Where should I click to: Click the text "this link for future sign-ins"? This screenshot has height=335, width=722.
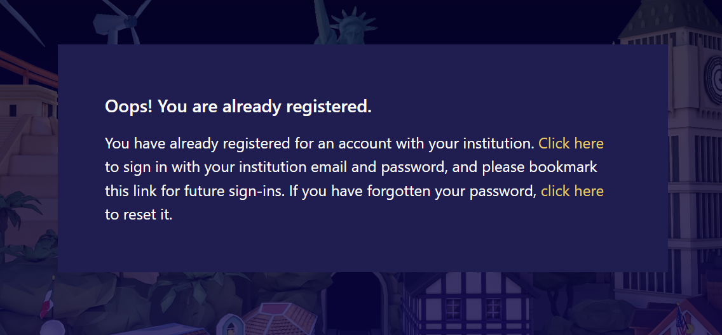[x=194, y=191]
